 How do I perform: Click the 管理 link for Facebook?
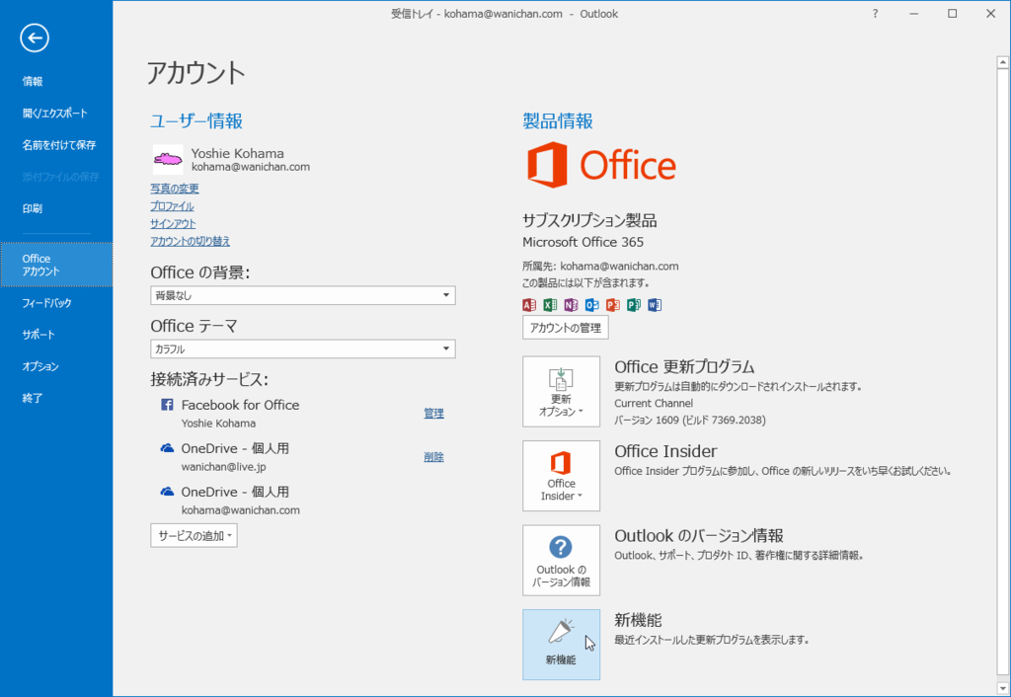(x=434, y=414)
